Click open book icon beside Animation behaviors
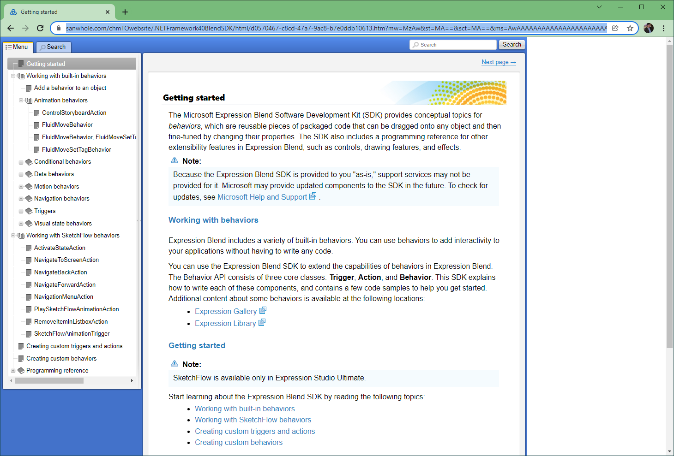The height and width of the screenshot is (456, 674). 29,101
